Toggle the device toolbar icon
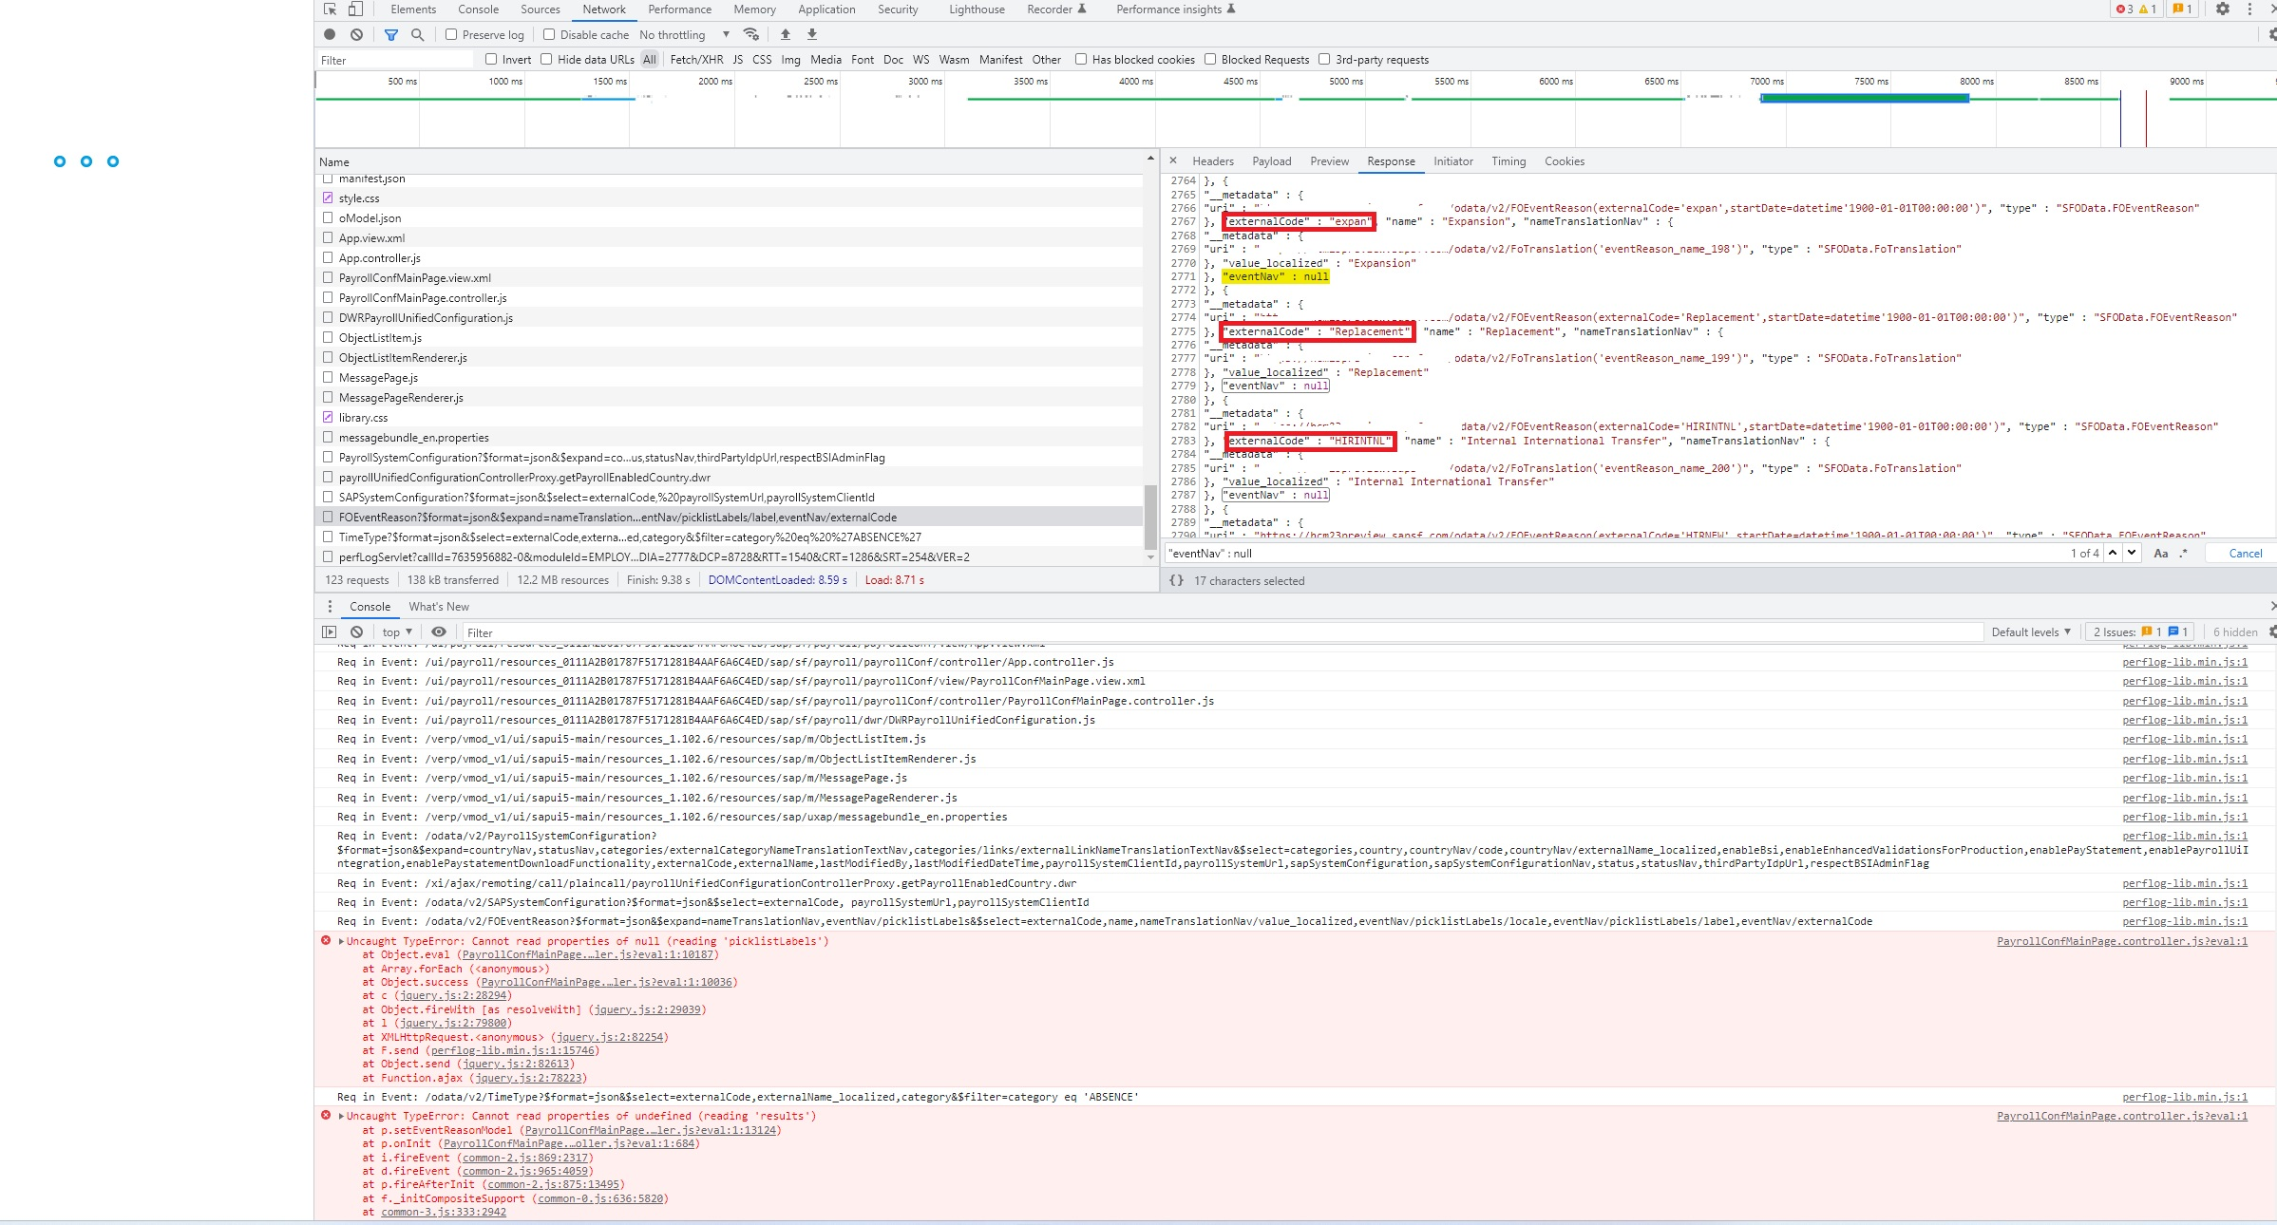The width and height of the screenshot is (2277, 1225). (355, 9)
